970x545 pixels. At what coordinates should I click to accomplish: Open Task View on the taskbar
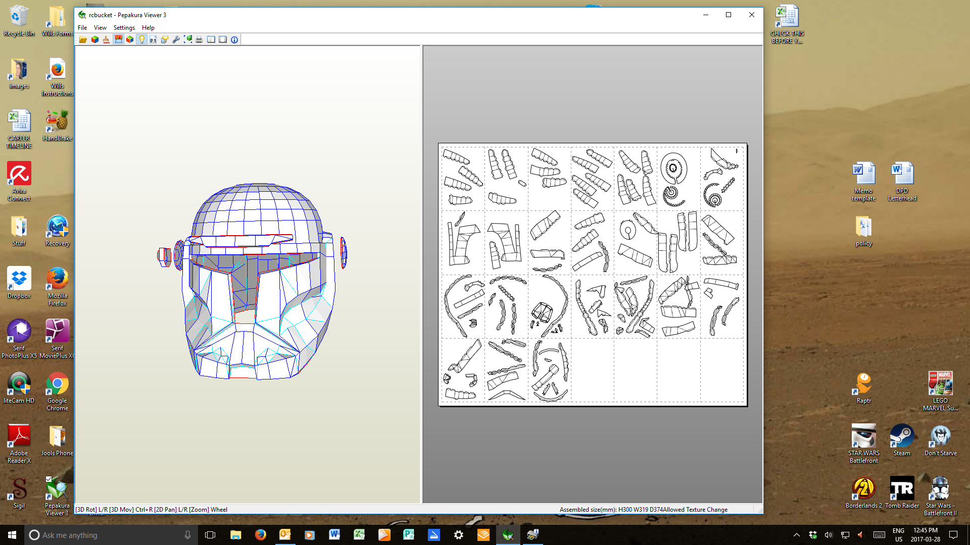click(210, 535)
